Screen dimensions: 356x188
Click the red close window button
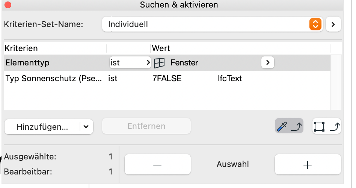tap(8, 5)
